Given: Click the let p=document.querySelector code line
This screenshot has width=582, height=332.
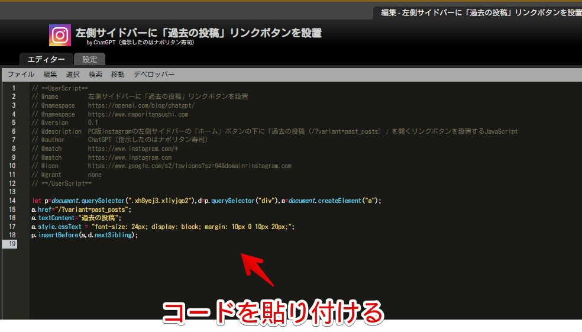Looking at the screenshot, I should click(x=206, y=201).
